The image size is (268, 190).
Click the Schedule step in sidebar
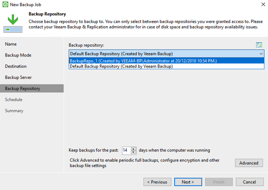click(x=14, y=100)
